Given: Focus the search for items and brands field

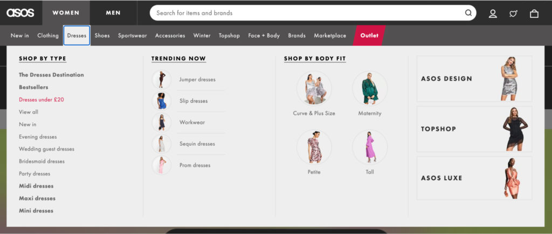Looking at the screenshot, I should coord(313,13).
